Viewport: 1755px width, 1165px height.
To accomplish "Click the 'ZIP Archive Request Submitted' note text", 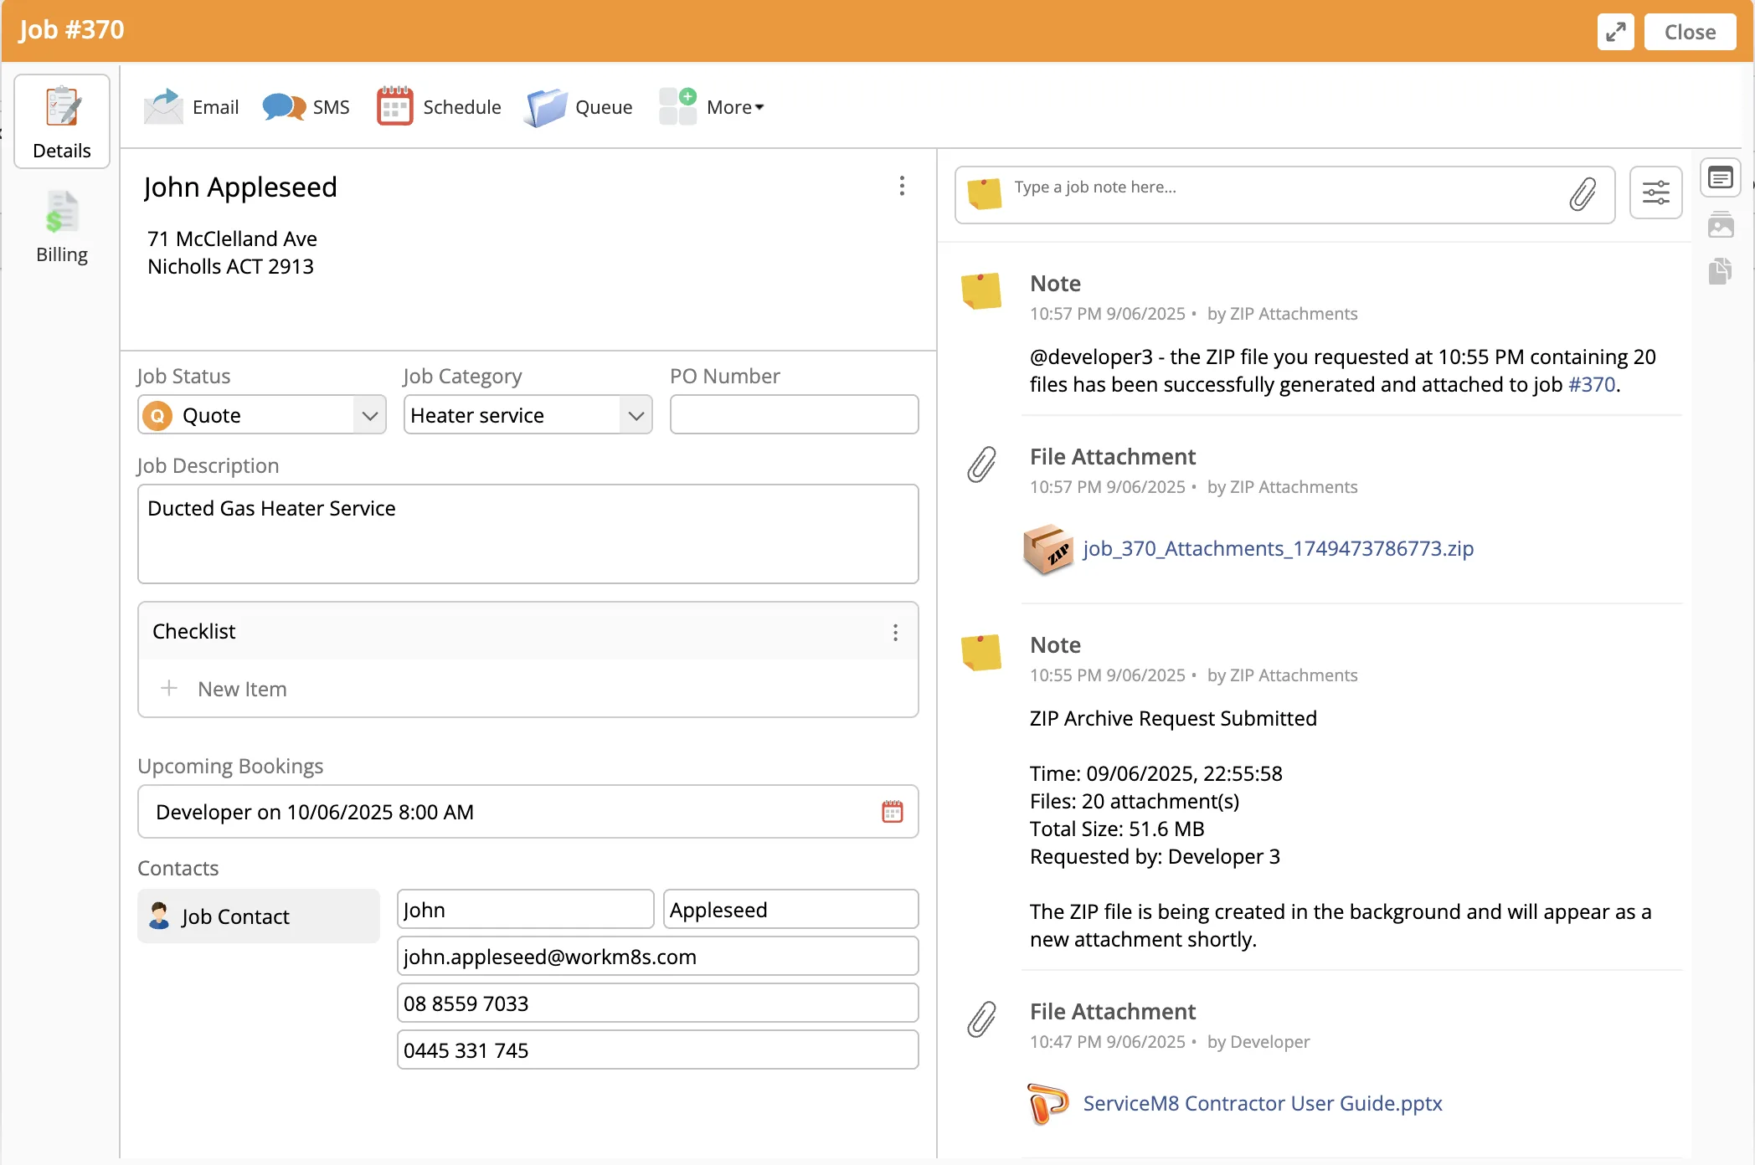I will tap(1173, 719).
